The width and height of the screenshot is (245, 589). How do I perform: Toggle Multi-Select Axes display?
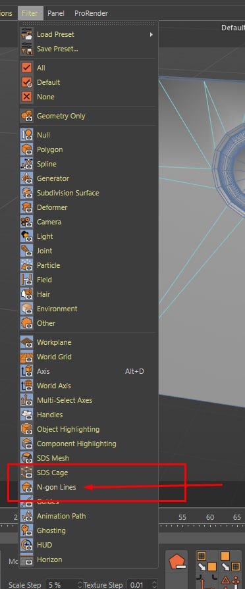coord(88,400)
